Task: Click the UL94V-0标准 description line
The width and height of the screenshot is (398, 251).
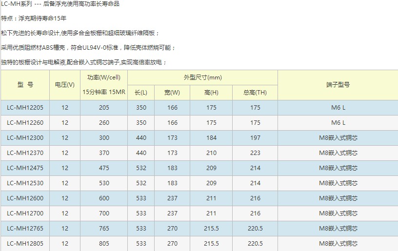Action: [x=88, y=48]
